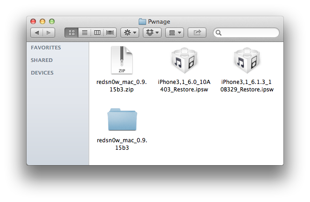Click the redsn0w_mac_0.9.15b3.zip file name
The image size is (310, 202).
tap(121, 86)
